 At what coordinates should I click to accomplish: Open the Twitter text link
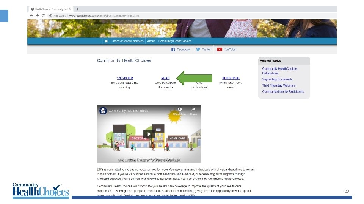[x=206, y=49]
